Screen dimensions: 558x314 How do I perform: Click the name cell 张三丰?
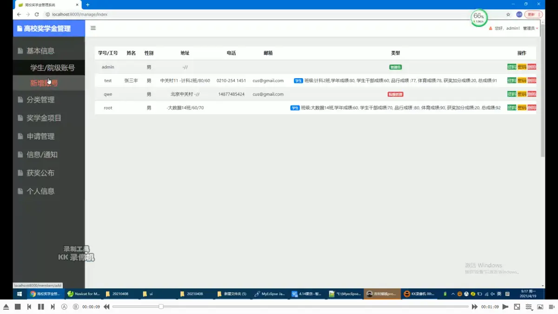tap(131, 80)
